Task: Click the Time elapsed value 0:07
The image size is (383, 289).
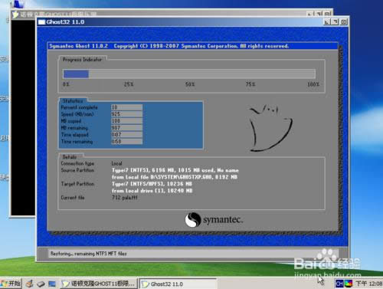Action: click(x=126, y=135)
